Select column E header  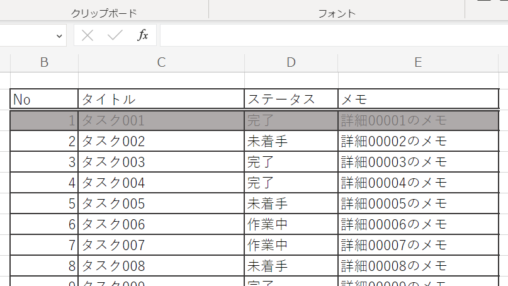tap(418, 62)
